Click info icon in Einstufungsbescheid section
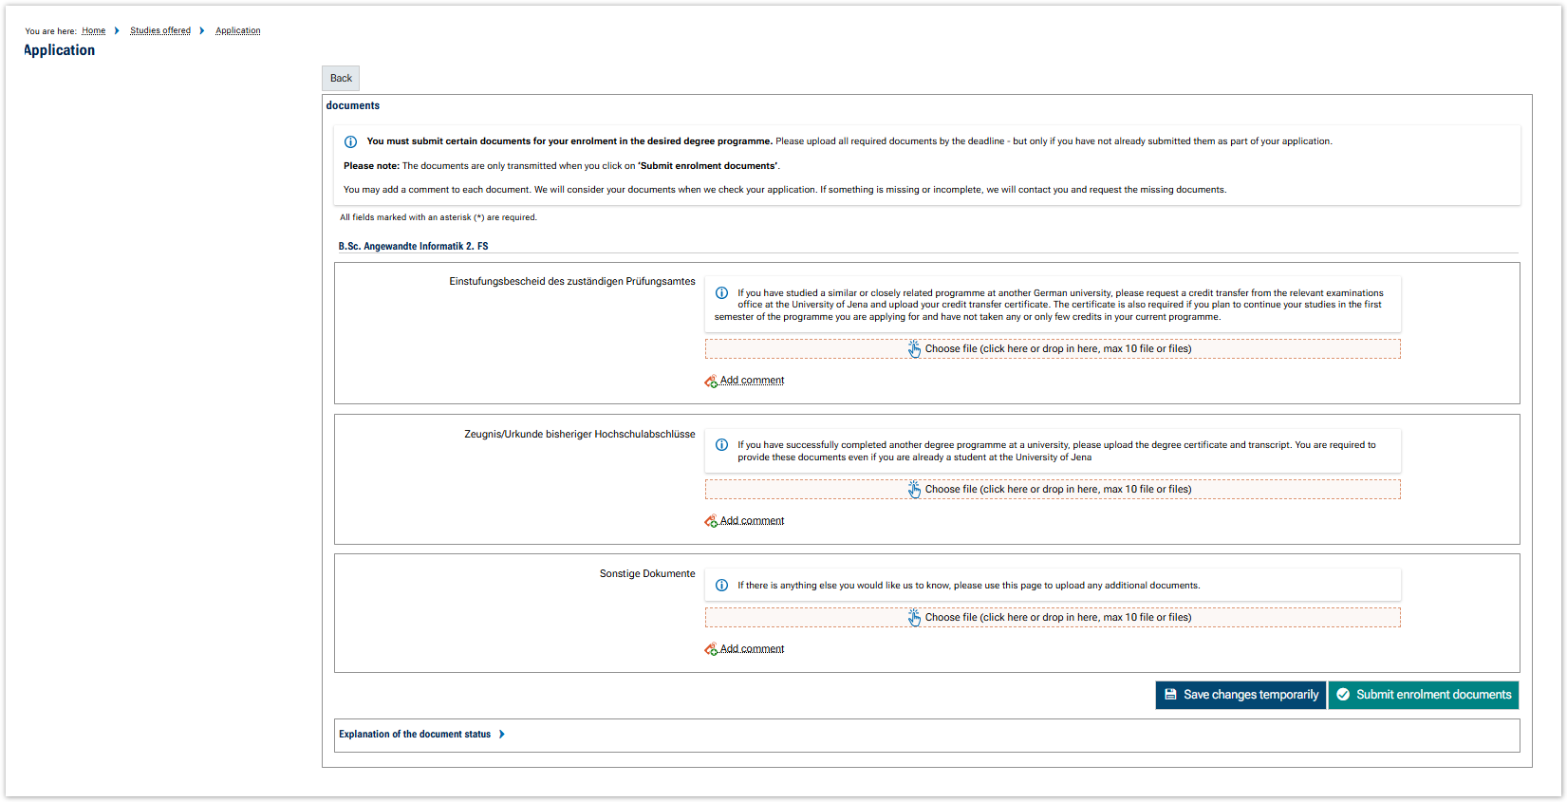Image resolution: width=1567 pixels, height=802 pixels. point(721,293)
